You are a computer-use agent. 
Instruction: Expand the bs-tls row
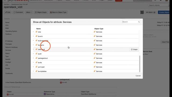[33, 63]
